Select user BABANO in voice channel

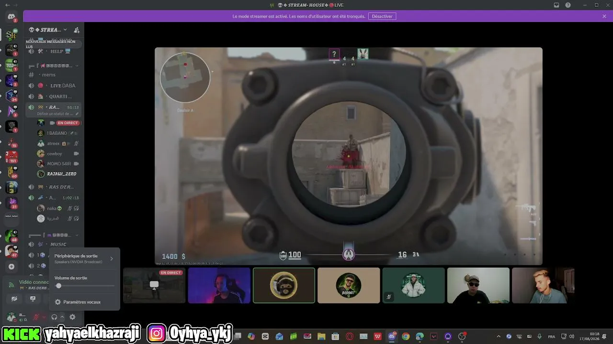coord(58,133)
